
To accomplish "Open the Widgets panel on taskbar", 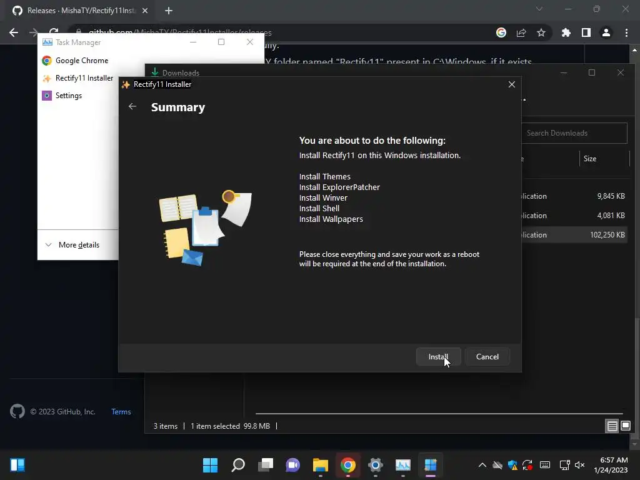I will [x=17, y=465].
